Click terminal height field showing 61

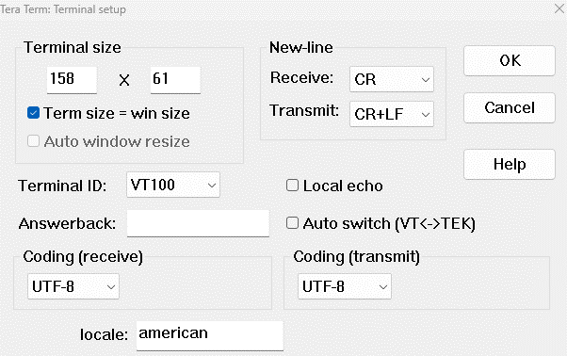pos(175,80)
